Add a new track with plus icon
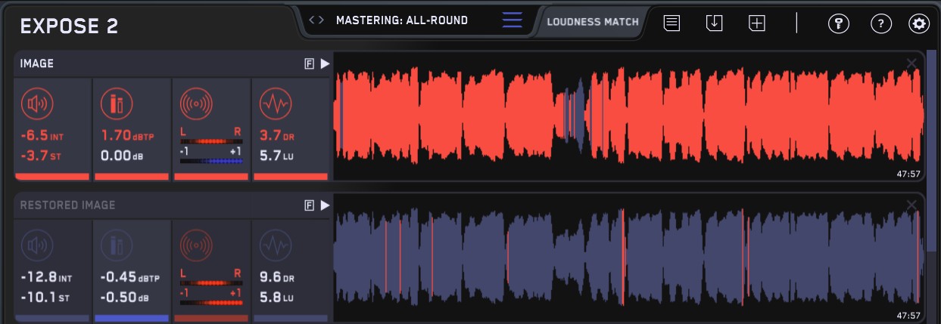Image resolution: width=941 pixels, height=324 pixels. (x=757, y=23)
